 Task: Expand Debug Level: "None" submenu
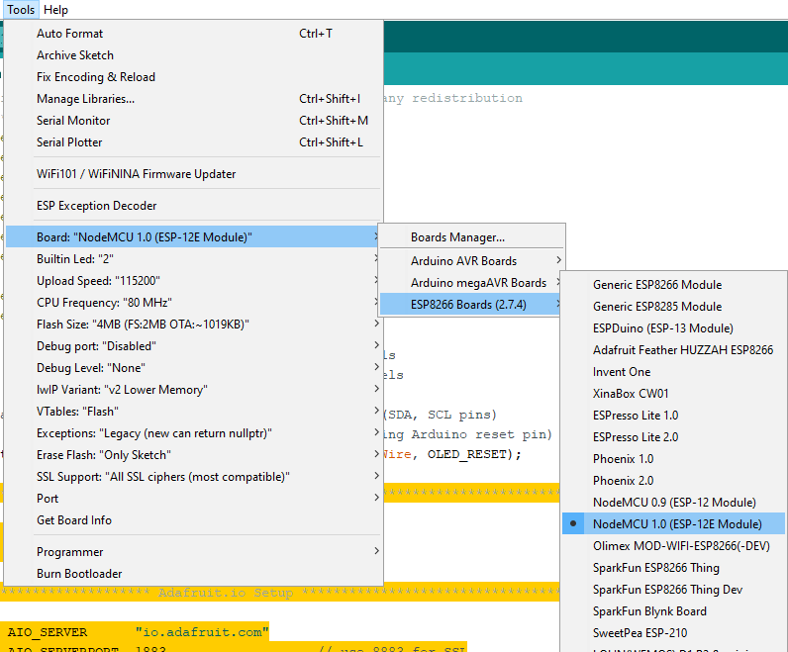(x=193, y=368)
